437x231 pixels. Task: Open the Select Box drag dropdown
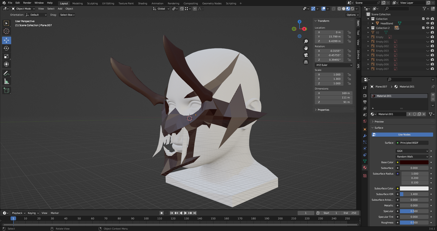(67, 15)
